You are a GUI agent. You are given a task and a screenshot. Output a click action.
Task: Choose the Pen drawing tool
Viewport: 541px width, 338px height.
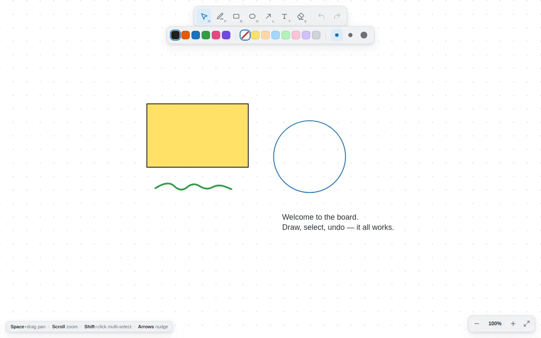point(220,16)
